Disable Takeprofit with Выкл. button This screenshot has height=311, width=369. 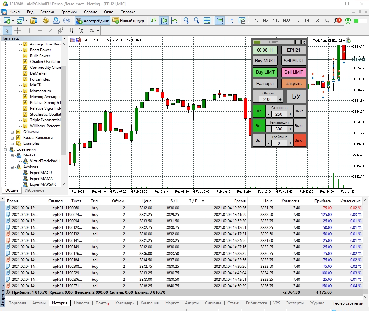click(299, 126)
